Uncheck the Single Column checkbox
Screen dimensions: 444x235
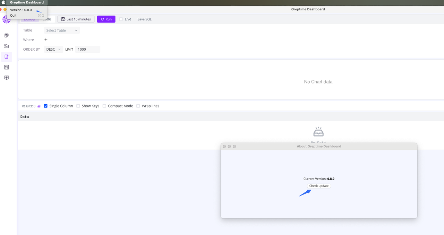click(x=45, y=106)
